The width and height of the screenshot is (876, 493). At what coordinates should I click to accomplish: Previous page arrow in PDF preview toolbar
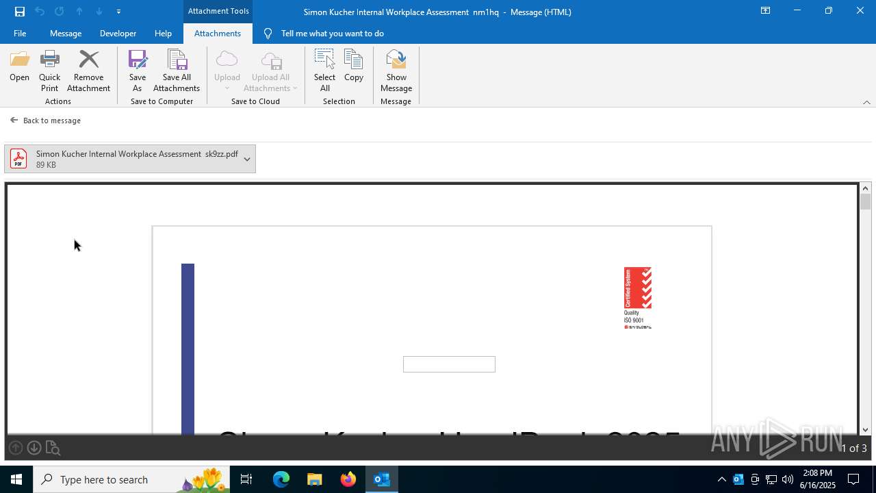pyautogui.click(x=16, y=448)
